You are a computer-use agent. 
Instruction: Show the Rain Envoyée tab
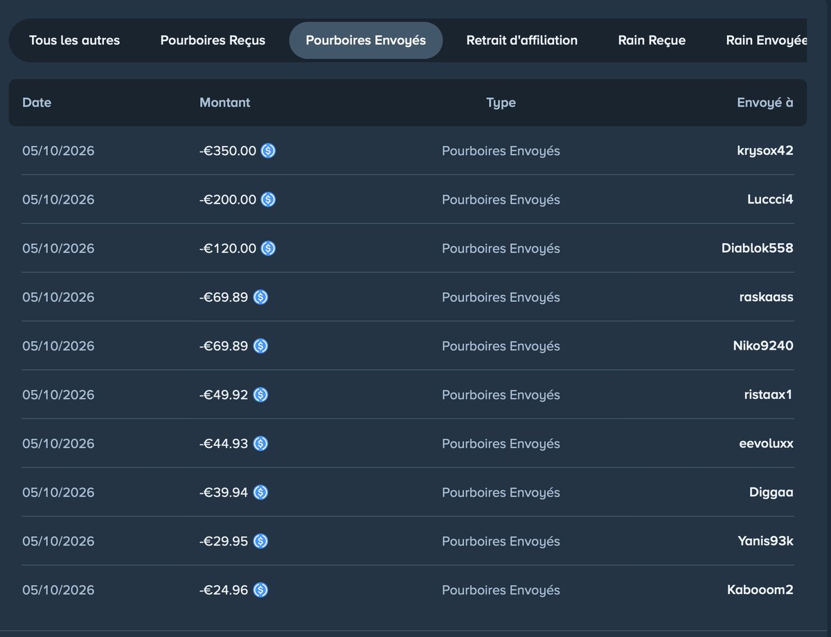767,40
